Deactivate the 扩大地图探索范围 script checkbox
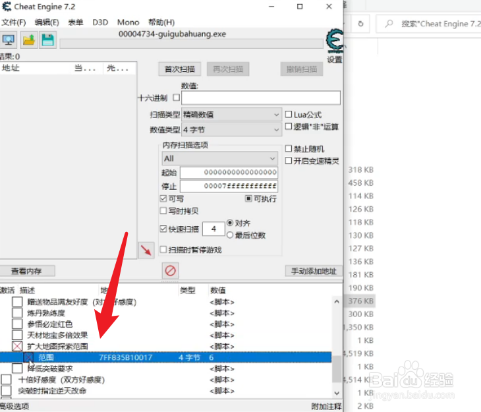 tap(17, 346)
